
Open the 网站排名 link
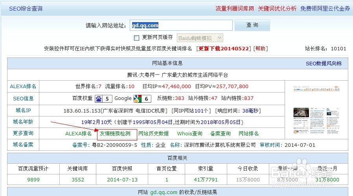248,133
